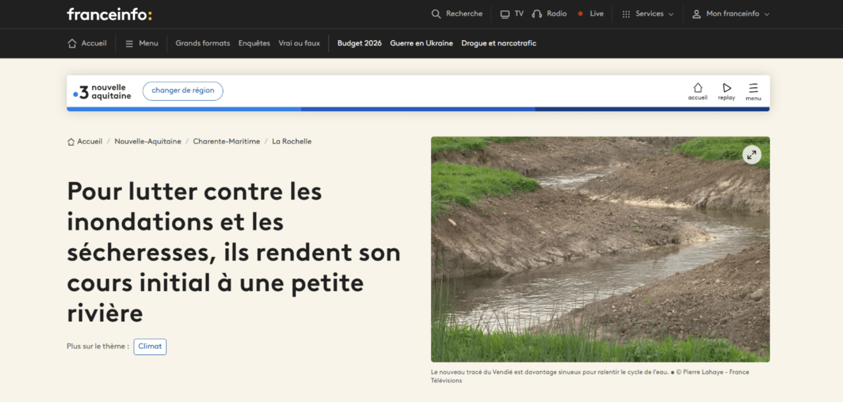Open search via the magnifying glass icon
Screen dimensions: 843x402
coord(436,14)
